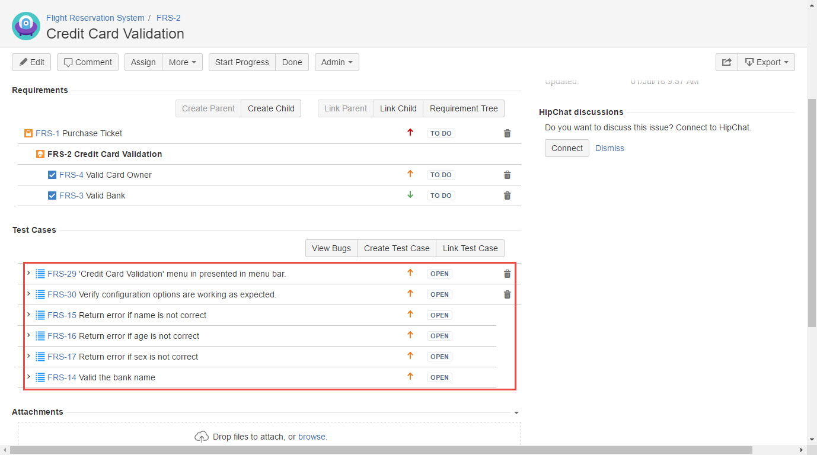Expand the FRS-29 test case row
Viewport: 817px width, 455px height.
(x=28, y=273)
